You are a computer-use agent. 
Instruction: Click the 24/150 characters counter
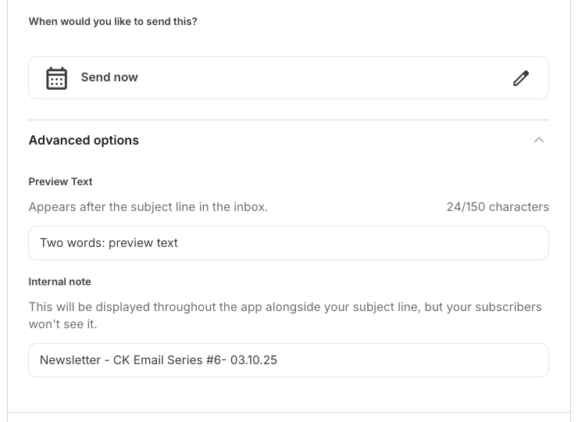pyautogui.click(x=498, y=207)
